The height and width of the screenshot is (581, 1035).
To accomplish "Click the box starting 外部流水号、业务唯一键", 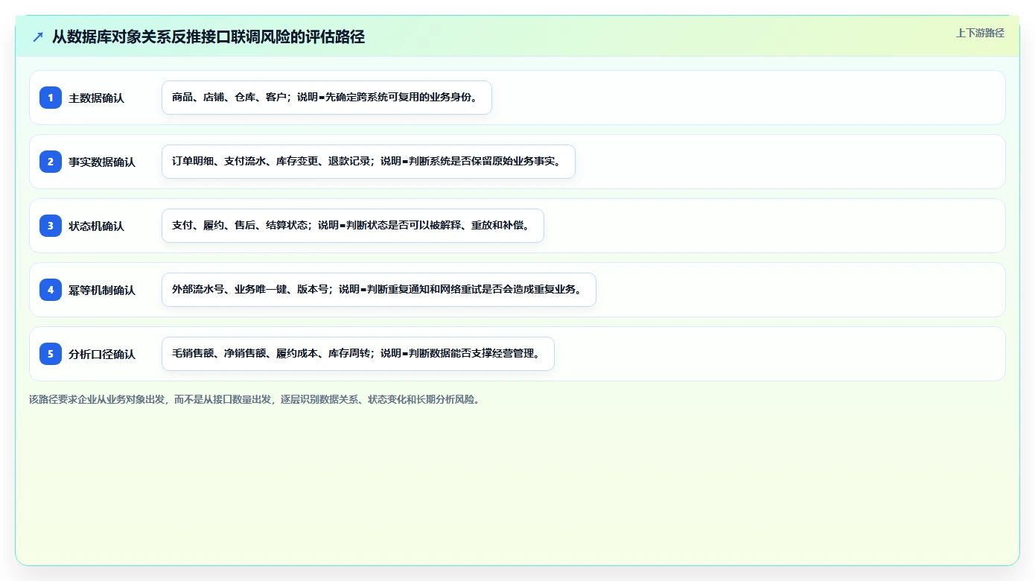I will pos(379,290).
